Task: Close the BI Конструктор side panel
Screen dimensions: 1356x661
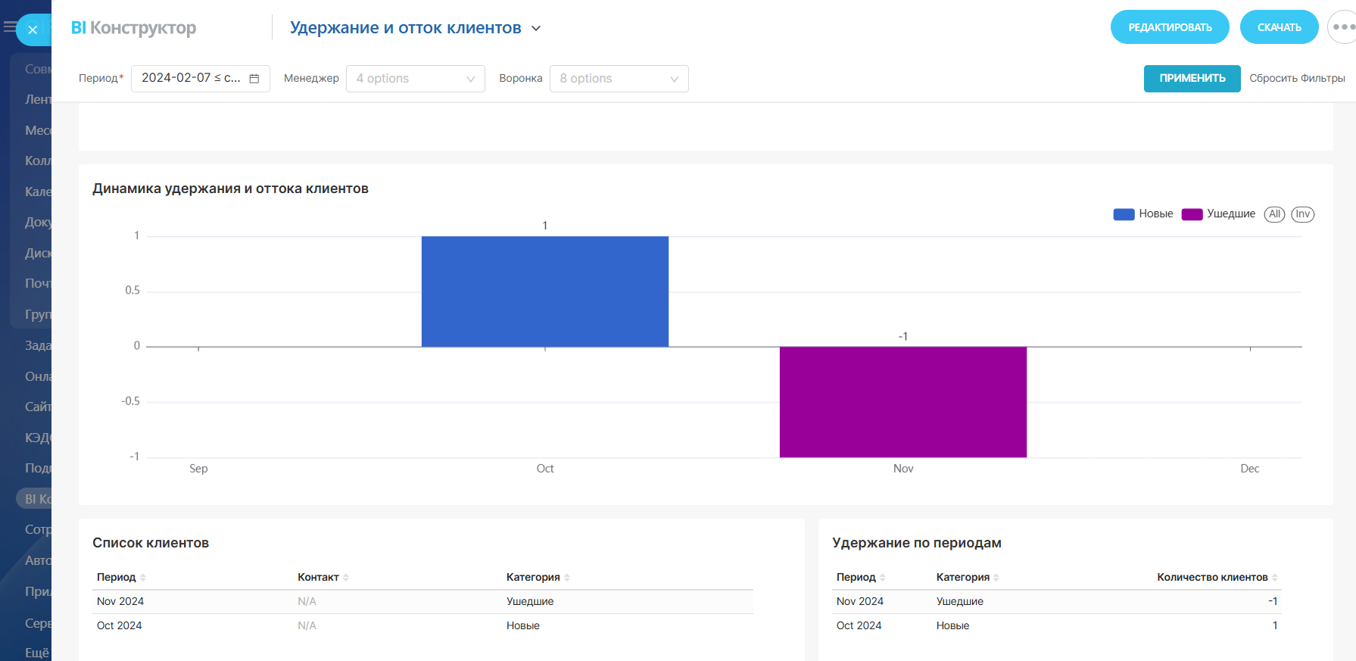Action: [x=33, y=30]
